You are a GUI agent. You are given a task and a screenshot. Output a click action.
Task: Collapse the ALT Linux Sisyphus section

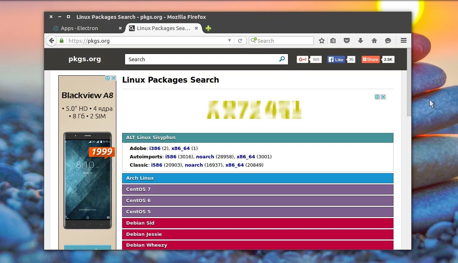coord(258,138)
